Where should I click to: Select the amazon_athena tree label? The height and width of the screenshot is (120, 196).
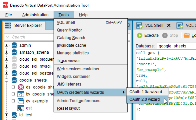[x=34, y=52]
